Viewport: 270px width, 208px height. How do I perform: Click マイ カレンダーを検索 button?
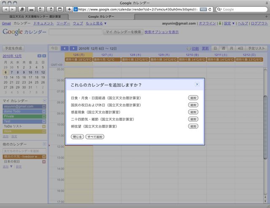(x=123, y=32)
